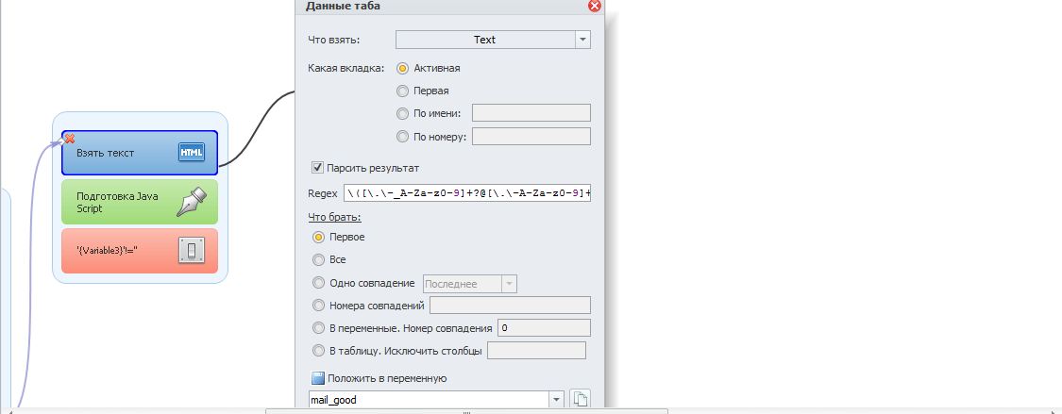This screenshot has height=414, width=1062.
Task: Click the pen icon on Подготовка Java Script
Action: [191, 202]
